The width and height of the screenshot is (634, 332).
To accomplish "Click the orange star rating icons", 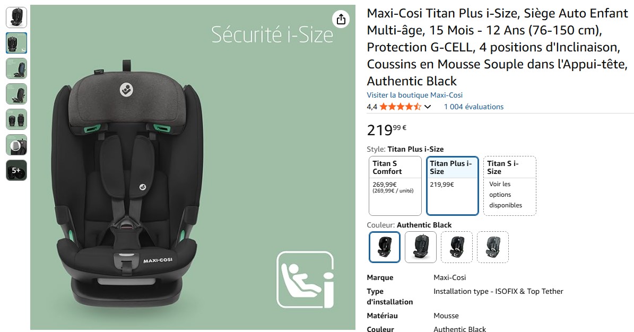I will coord(401,107).
